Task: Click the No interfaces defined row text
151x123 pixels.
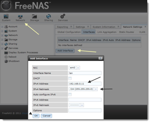Action: (70, 45)
